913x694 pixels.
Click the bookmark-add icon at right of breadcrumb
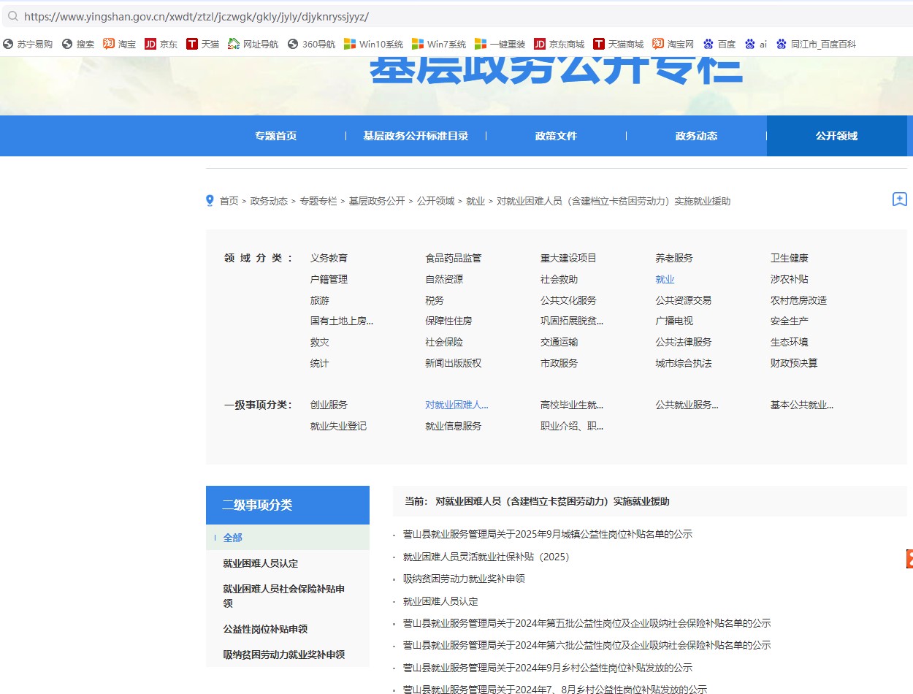(899, 199)
